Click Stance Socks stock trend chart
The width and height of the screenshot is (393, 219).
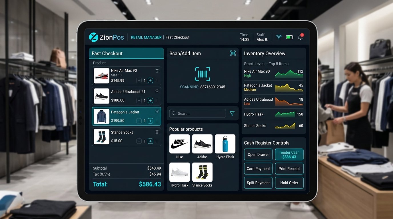coord(285,125)
